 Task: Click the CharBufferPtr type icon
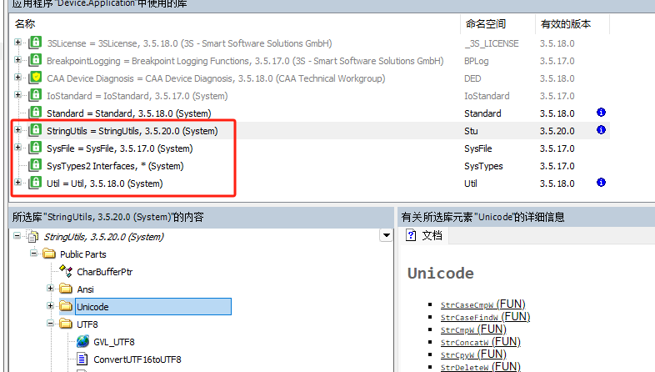tap(66, 272)
